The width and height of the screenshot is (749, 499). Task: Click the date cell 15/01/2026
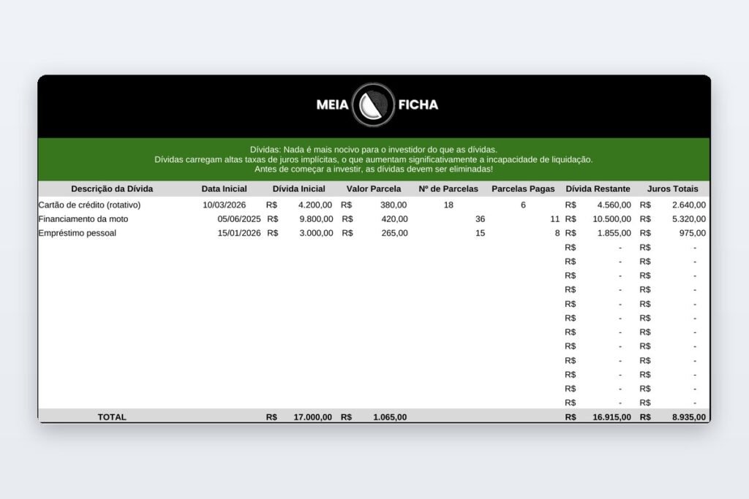239,233
